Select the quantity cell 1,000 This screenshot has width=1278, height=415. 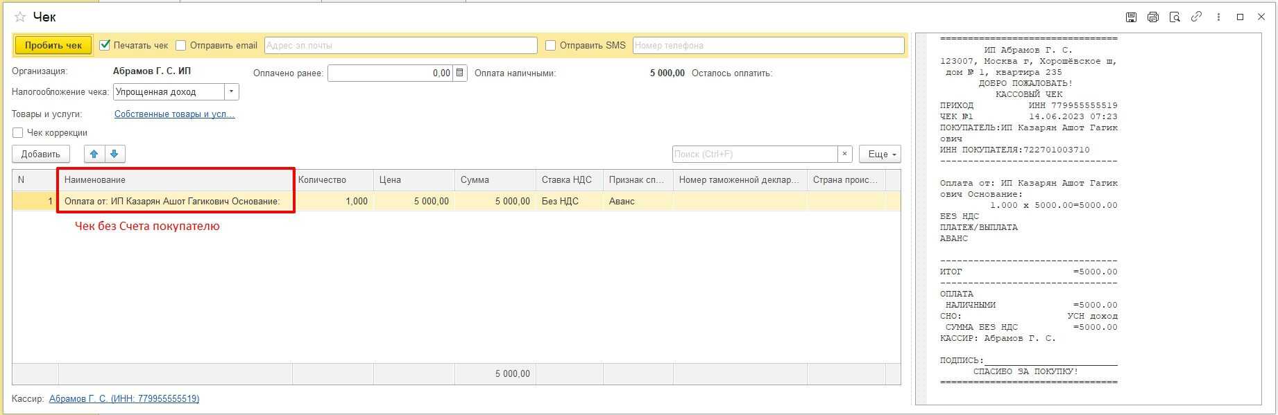[333, 201]
